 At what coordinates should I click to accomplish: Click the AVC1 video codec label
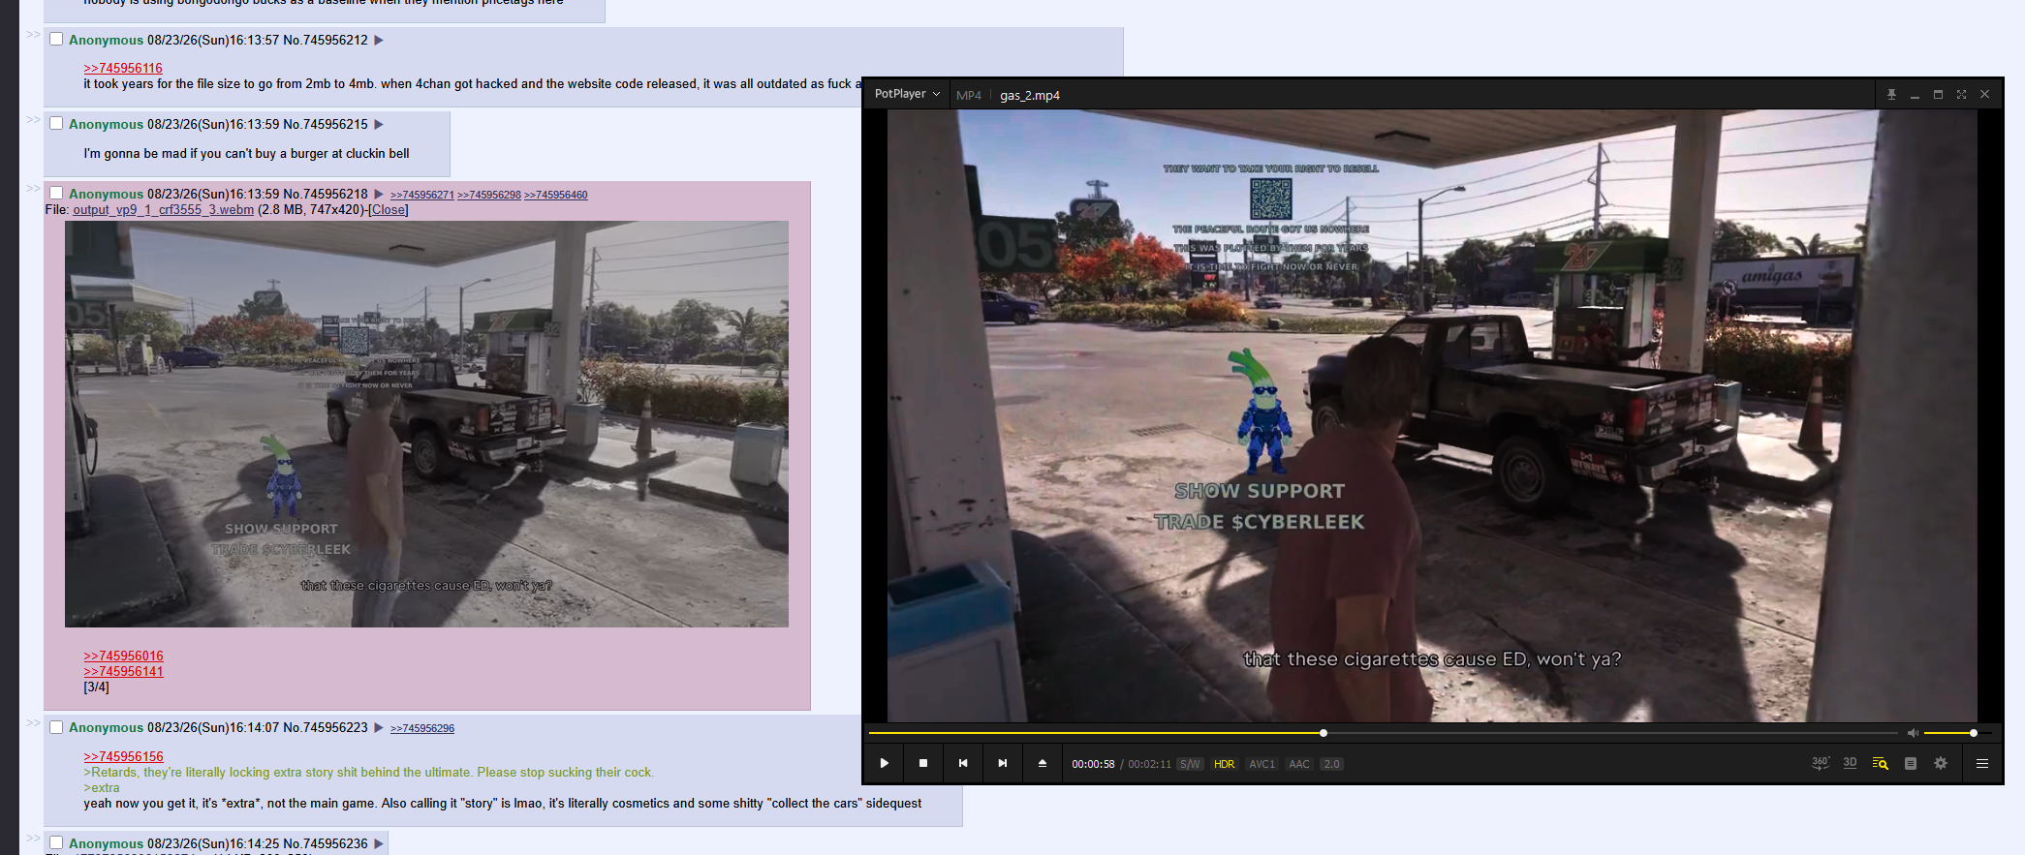pos(1262,764)
